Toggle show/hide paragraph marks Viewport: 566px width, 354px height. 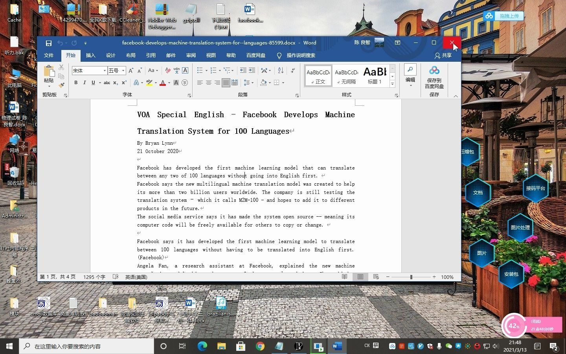click(293, 70)
